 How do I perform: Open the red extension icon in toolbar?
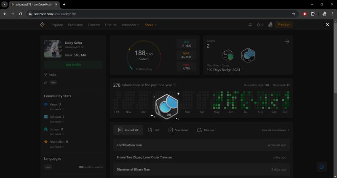(305, 14)
